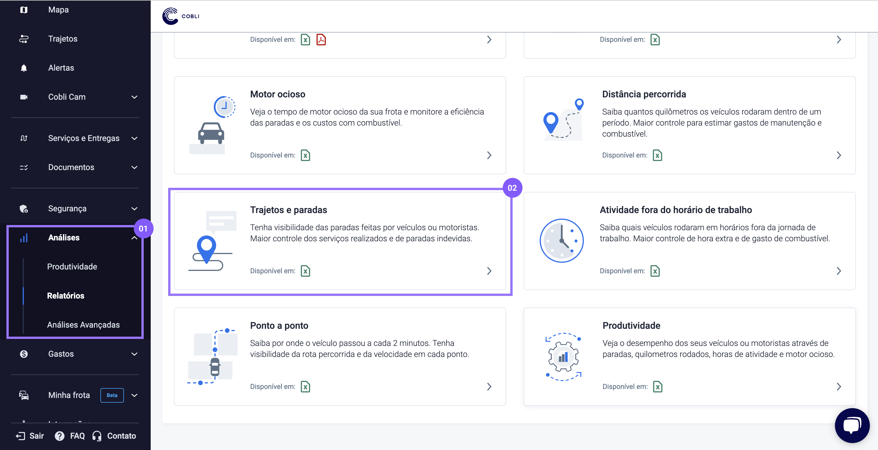
Task: Expand the Documentos chevron
Action: click(x=134, y=167)
